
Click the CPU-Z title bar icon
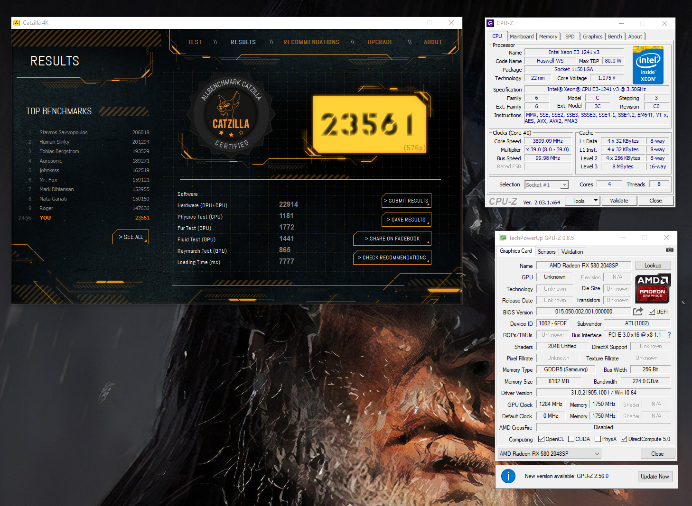(x=490, y=23)
